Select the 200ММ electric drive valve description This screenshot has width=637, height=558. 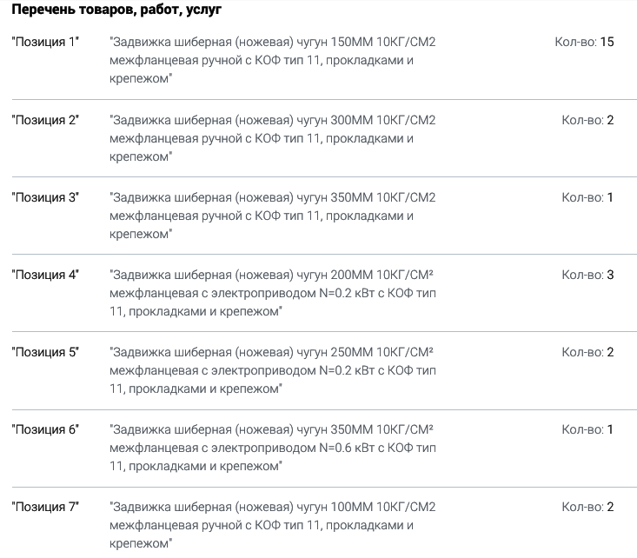click(273, 293)
